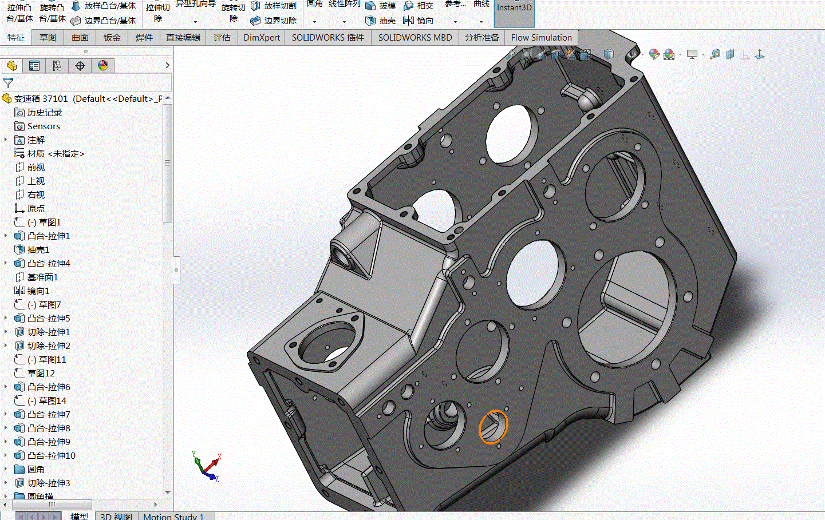Expand feature manager tabs with right chevron
Screen dimensions: 825x520
pos(167,65)
